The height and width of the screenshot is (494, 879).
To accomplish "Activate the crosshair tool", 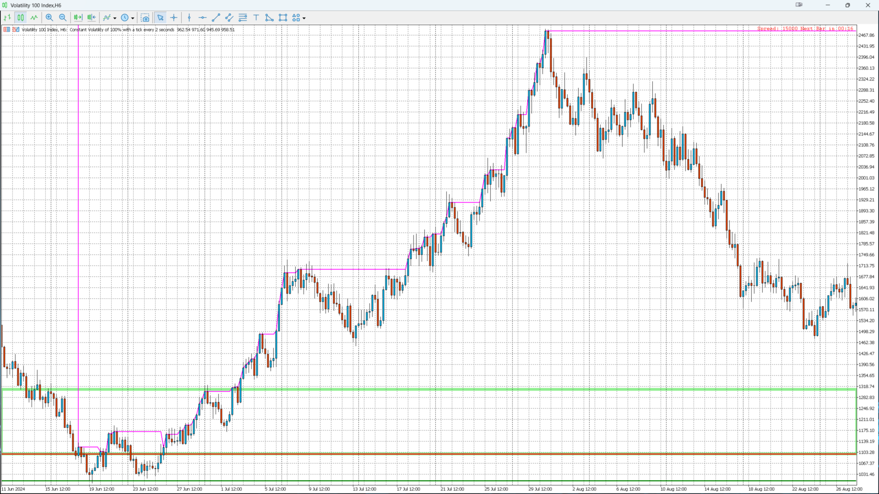I will [174, 18].
